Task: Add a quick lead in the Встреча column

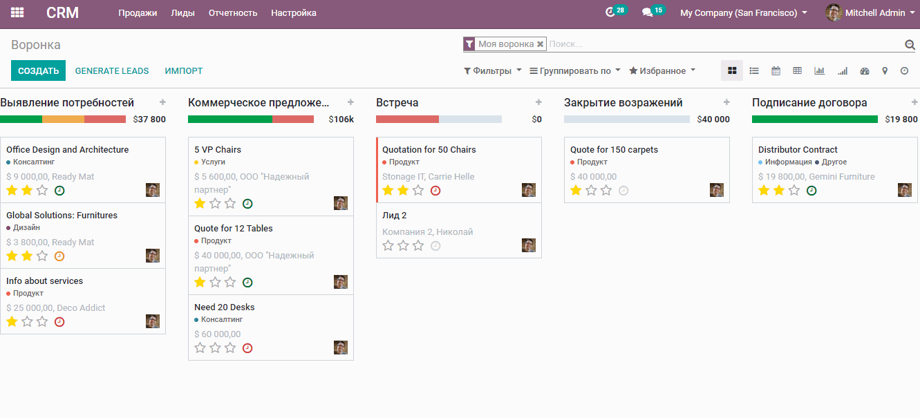Action: 538,102
